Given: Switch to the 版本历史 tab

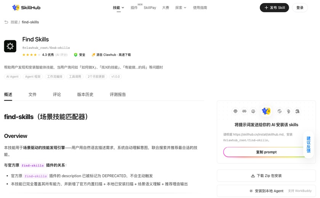Looking at the screenshot, I should pos(85,94).
